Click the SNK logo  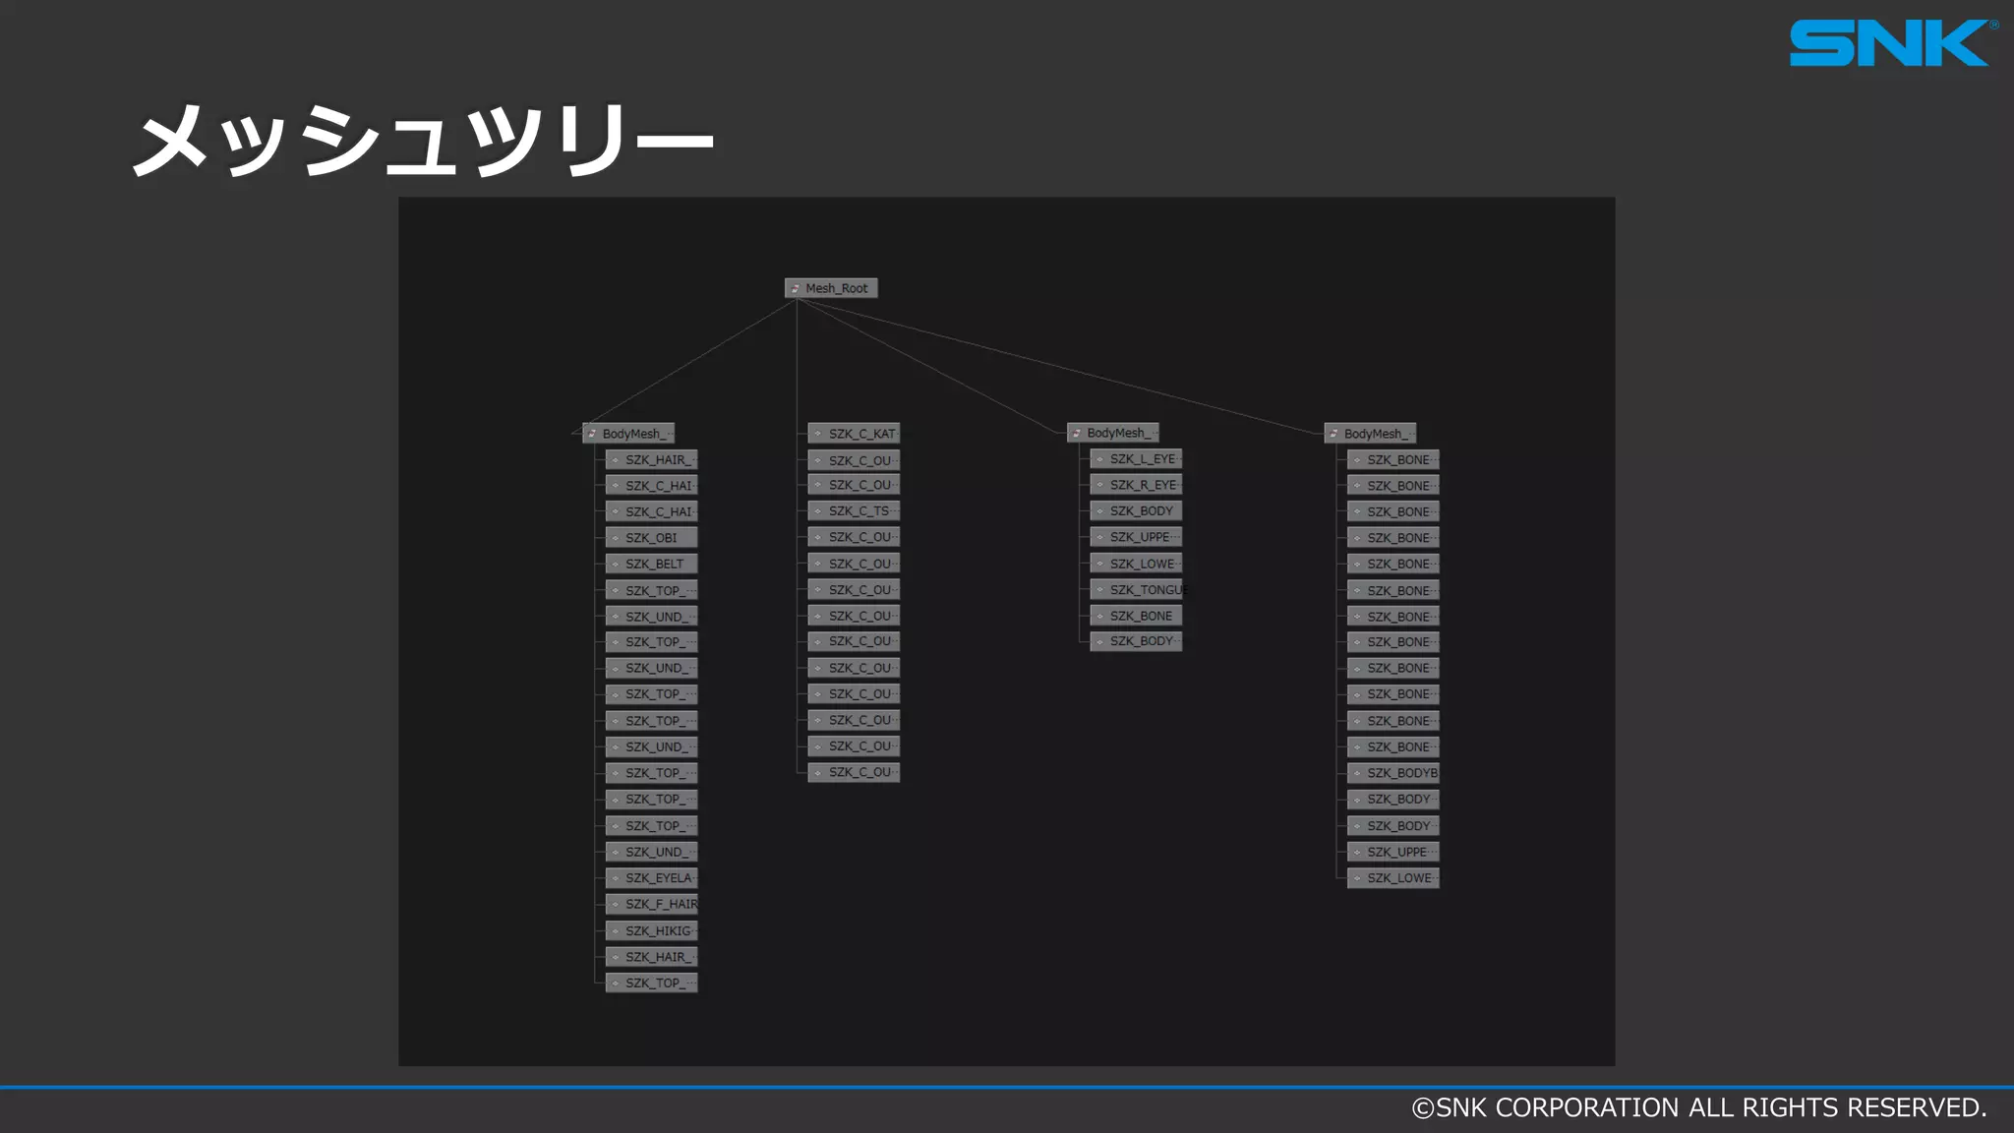pyautogui.click(x=1891, y=43)
